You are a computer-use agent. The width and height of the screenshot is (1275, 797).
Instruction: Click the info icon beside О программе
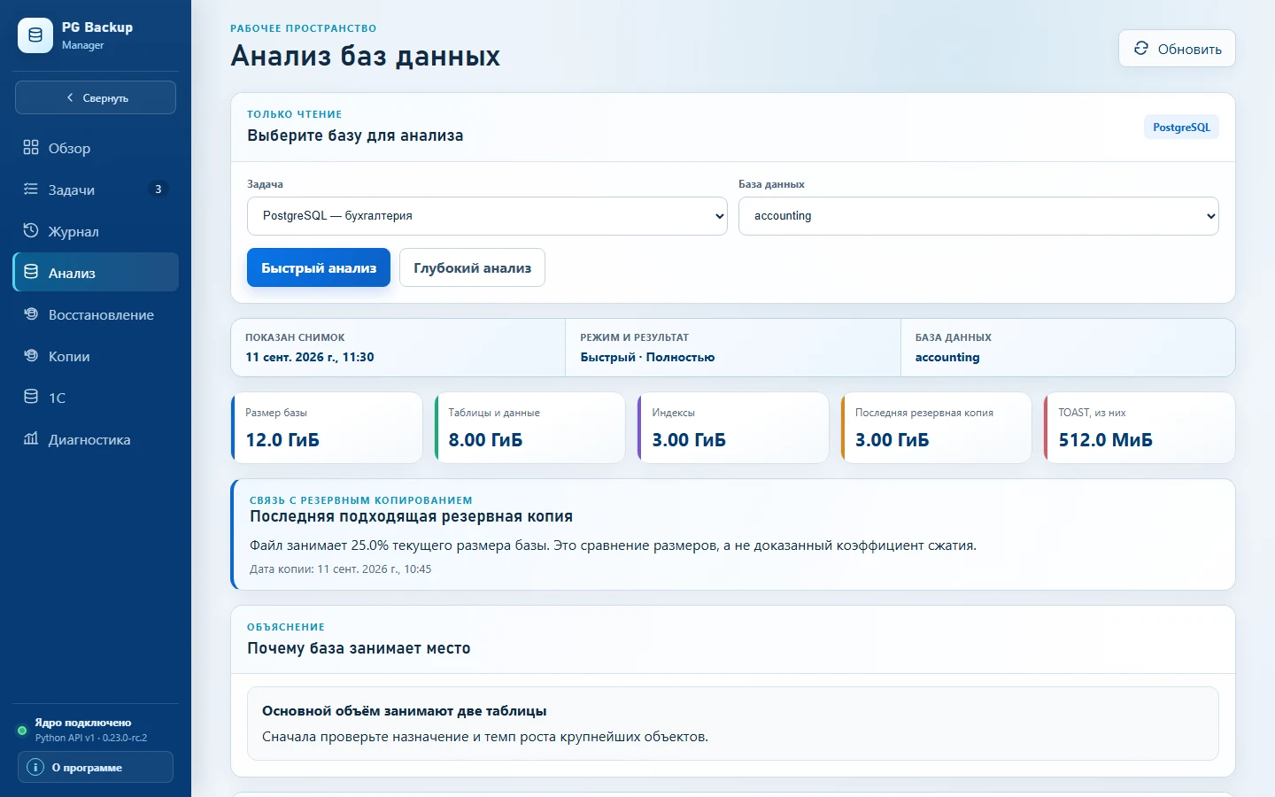click(35, 767)
